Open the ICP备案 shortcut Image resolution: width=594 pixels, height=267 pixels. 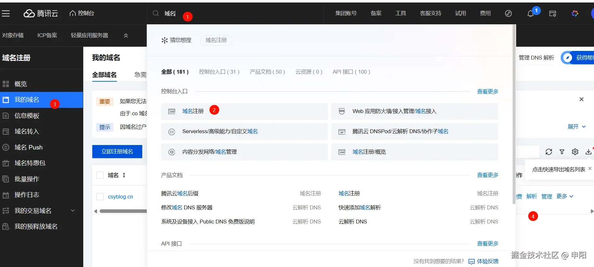47,35
